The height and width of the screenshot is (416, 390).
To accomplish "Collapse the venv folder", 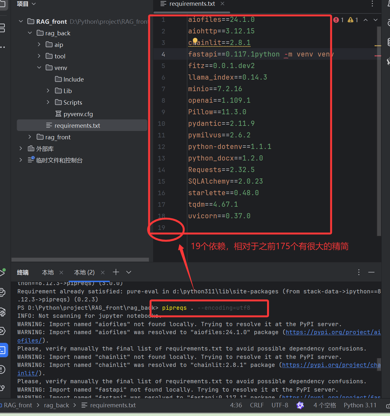I will pyautogui.click(x=39, y=67).
